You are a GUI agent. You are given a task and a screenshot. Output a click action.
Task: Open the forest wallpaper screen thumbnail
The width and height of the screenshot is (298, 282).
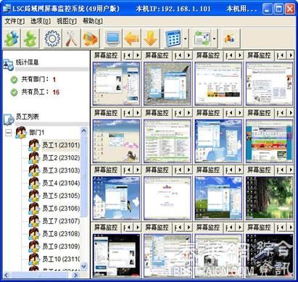(269, 198)
